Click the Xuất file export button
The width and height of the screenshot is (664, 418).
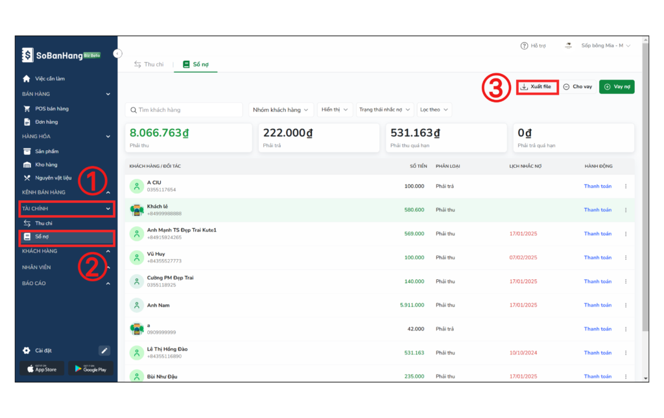point(537,87)
